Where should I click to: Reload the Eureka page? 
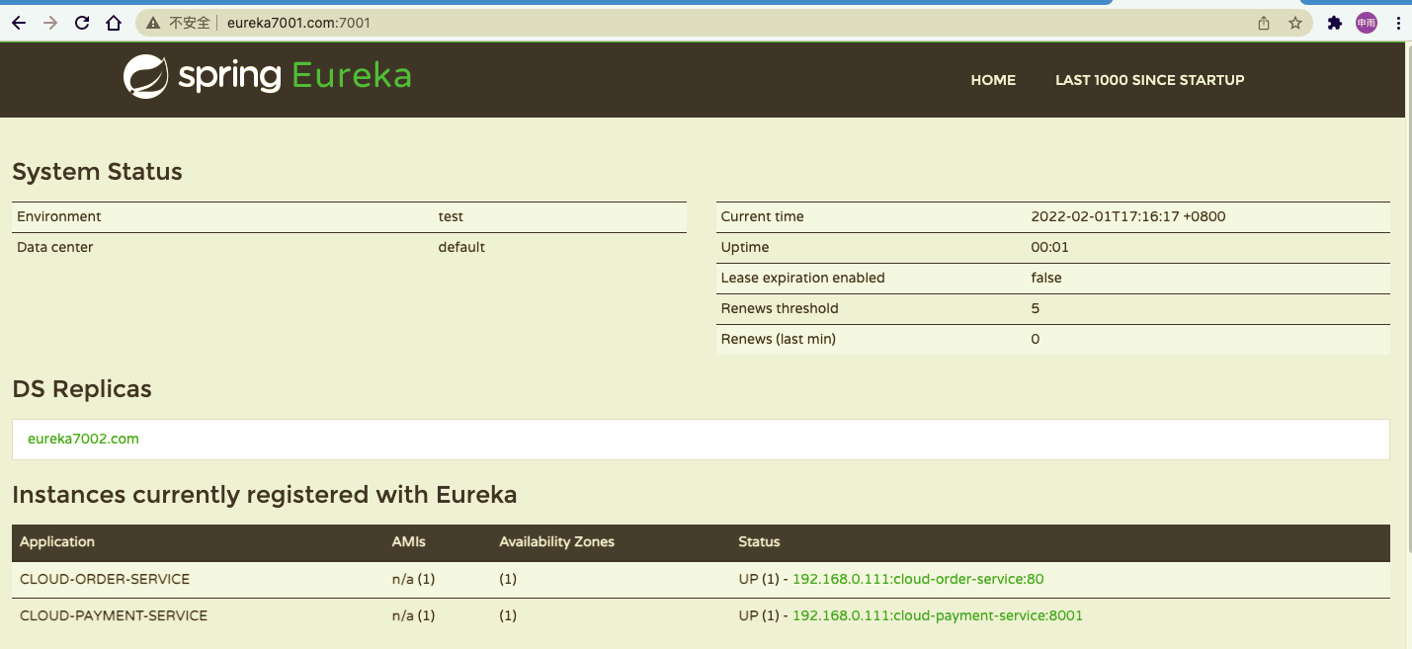pos(82,23)
